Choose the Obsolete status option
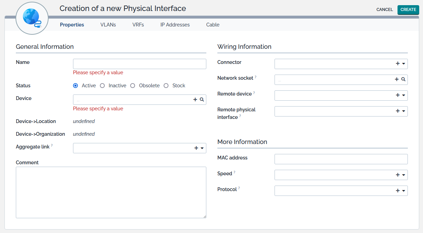This screenshot has width=423, height=233. click(x=133, y=86)
